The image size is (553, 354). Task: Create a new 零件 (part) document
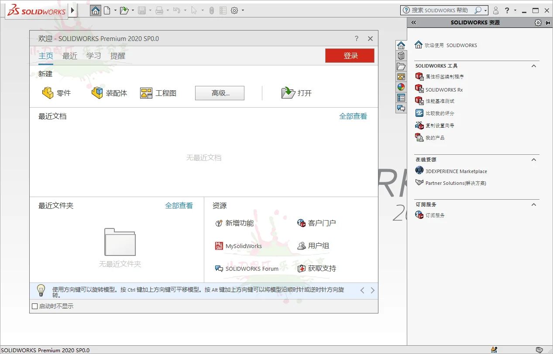[57, 92]
